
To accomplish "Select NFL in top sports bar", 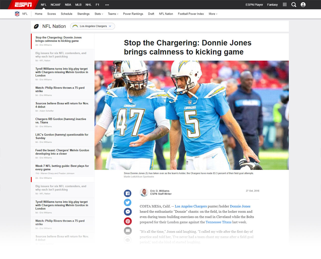I will (x=44, y=5).
